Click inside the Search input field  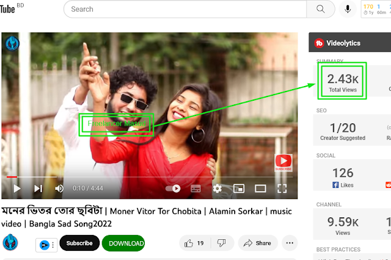pyautogui.click(x=185, y=9)
